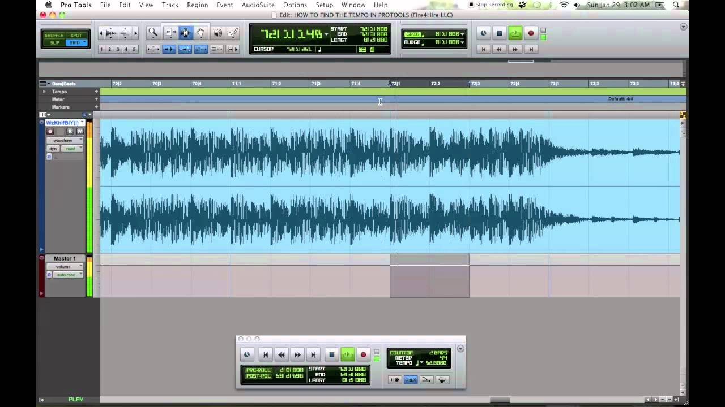The width and height of the screenshot is (725, 407).
Task: Open the Window menu
Action: tap(353, 5)
